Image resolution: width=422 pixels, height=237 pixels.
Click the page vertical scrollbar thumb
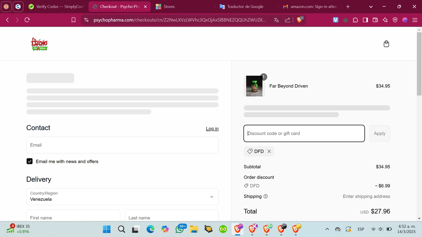click(419, 64)
